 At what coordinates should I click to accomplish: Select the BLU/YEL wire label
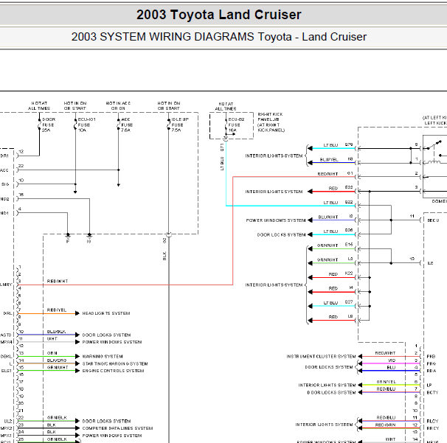329,159
